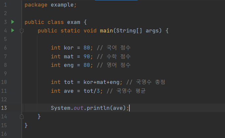Run main method via gutter arrow on line 4
225x138 pixels.
point(13,30)
